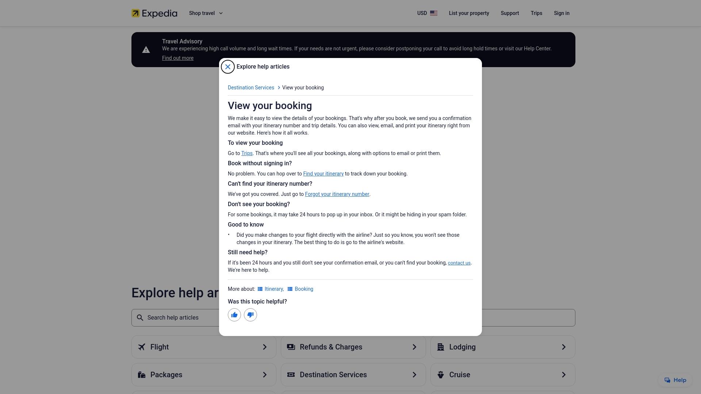Click the Search help articles input field

coord(353,317)
